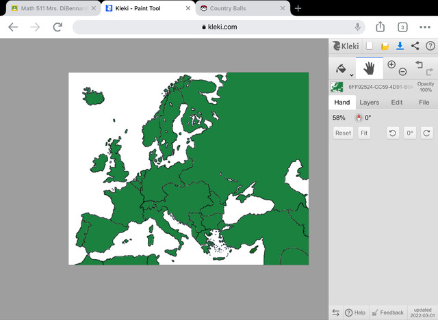Switch to the Layers tab
This screenshot has width=438, height=320.
point(370,103)
